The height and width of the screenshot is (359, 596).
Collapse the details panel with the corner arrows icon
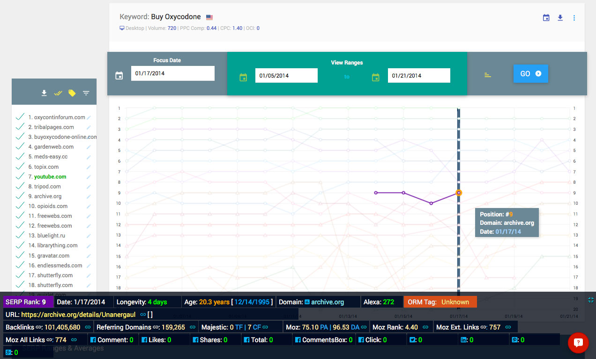[x=591, y=300]
